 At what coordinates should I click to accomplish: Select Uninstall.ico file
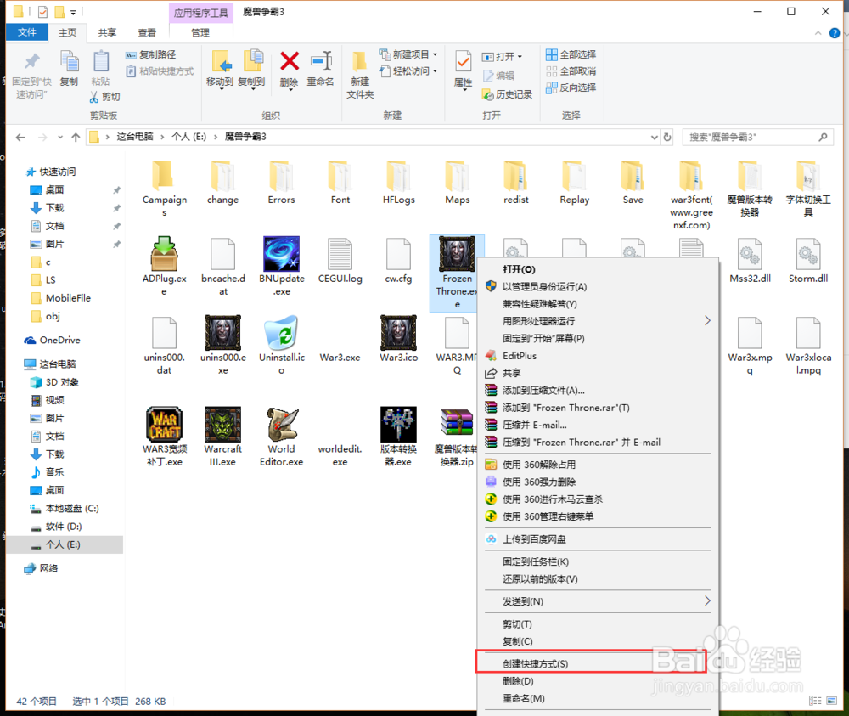point(282,346)
